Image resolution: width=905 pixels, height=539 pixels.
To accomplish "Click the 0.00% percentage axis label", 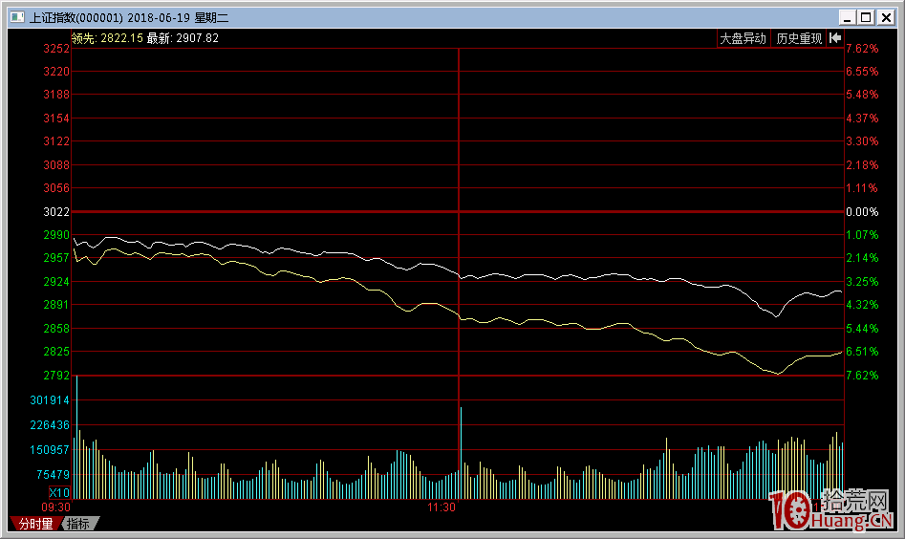I will coord(862,212).
